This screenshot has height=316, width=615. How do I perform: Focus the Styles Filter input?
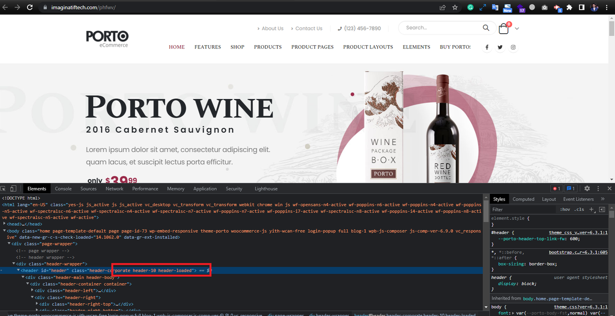524,209
